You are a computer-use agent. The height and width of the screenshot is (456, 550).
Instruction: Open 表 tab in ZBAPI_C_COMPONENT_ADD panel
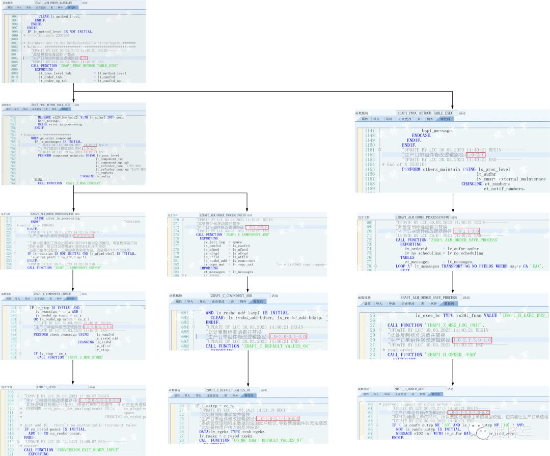(232, 302)
